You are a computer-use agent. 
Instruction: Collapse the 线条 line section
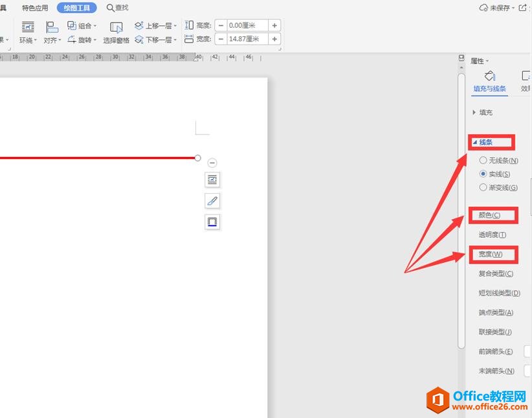(x=475, y=142)
